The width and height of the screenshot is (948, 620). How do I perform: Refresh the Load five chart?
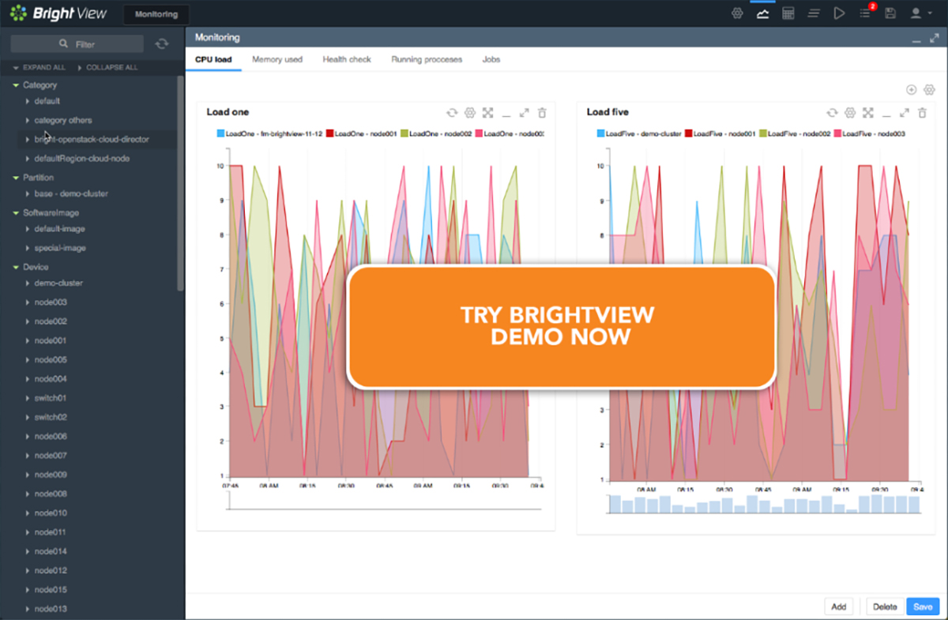832,113
